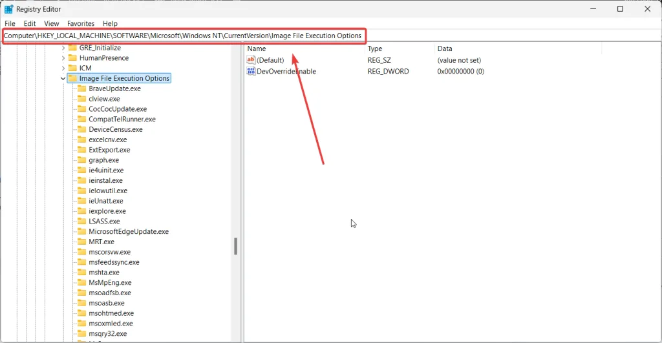Screen dimensions: 662x343
Task: Click the tree pane vertical scrollbar thumb
Action: pyautogui.click(x=235, y=246)
